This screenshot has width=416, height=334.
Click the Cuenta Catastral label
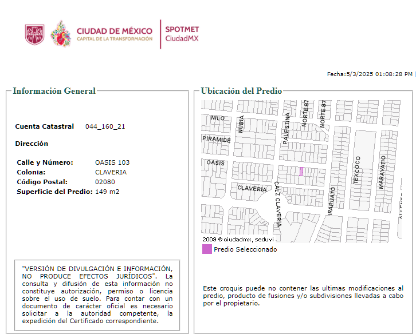pos(44,126)
